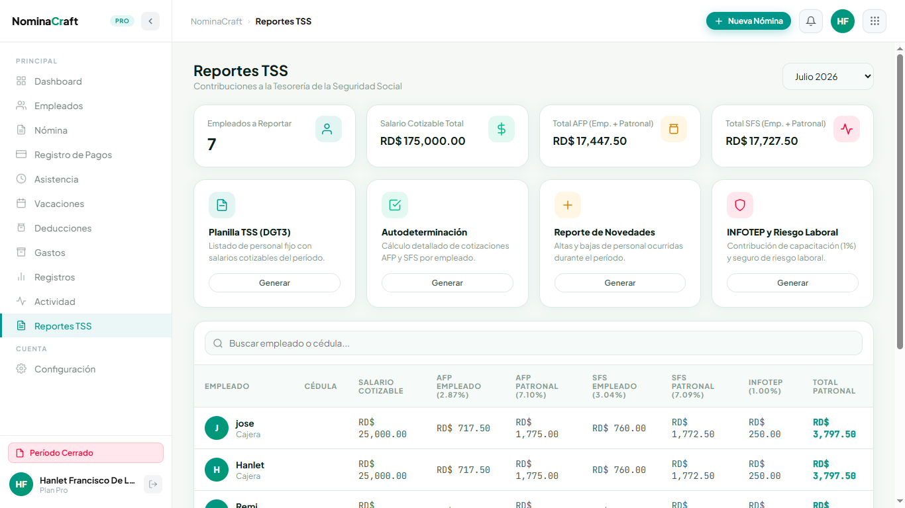
Task: Click the Autodeterminación checkmark icon
Action: [395, 205]
